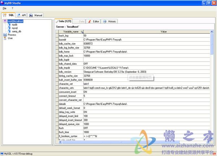Image resolution: width=217 pixels, height=156 pixels.
Task: Click the mysql database icon
Action: (9, 28)
